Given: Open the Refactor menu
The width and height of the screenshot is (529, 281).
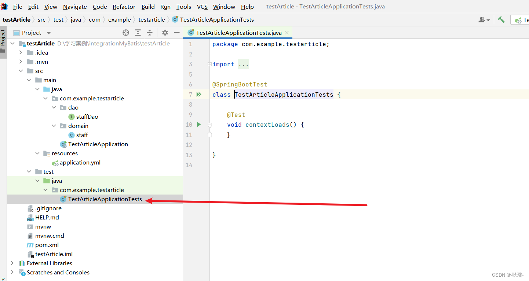Looking at the screenshot, I should tap(124, 7).
